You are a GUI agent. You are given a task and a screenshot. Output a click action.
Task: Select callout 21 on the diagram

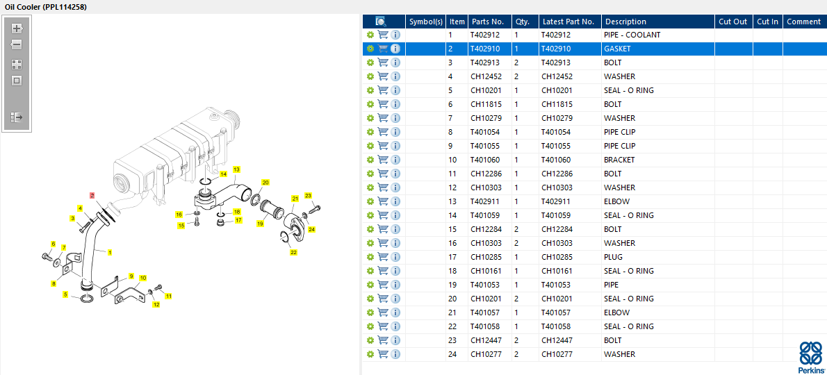(x=295, y=199)
